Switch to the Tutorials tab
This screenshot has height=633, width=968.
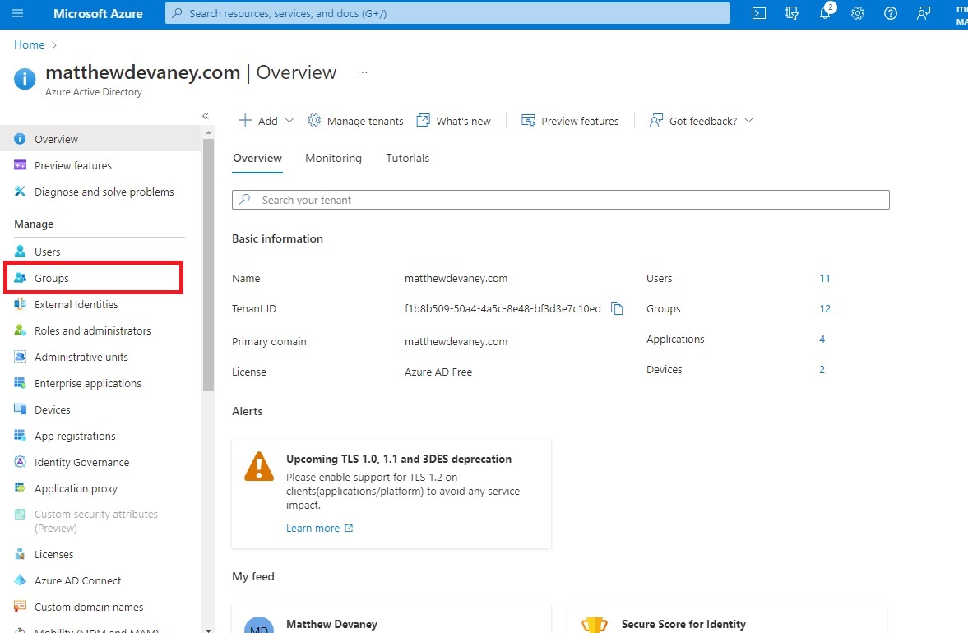tap(407, 158)
